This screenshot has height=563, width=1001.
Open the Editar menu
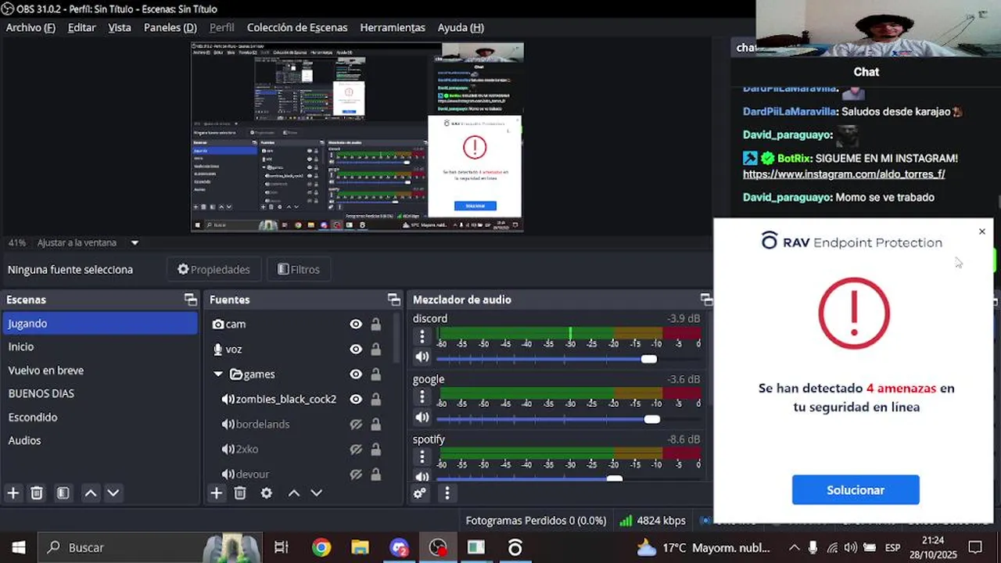pyautogui.click(x=81, y=27)
